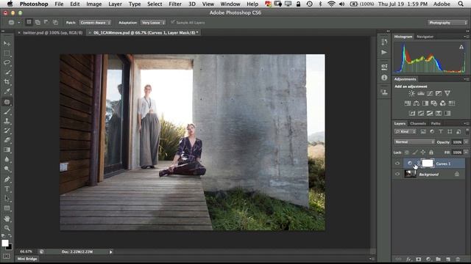Add a Brightness/Contrast adjustment

tap(411, 93)
